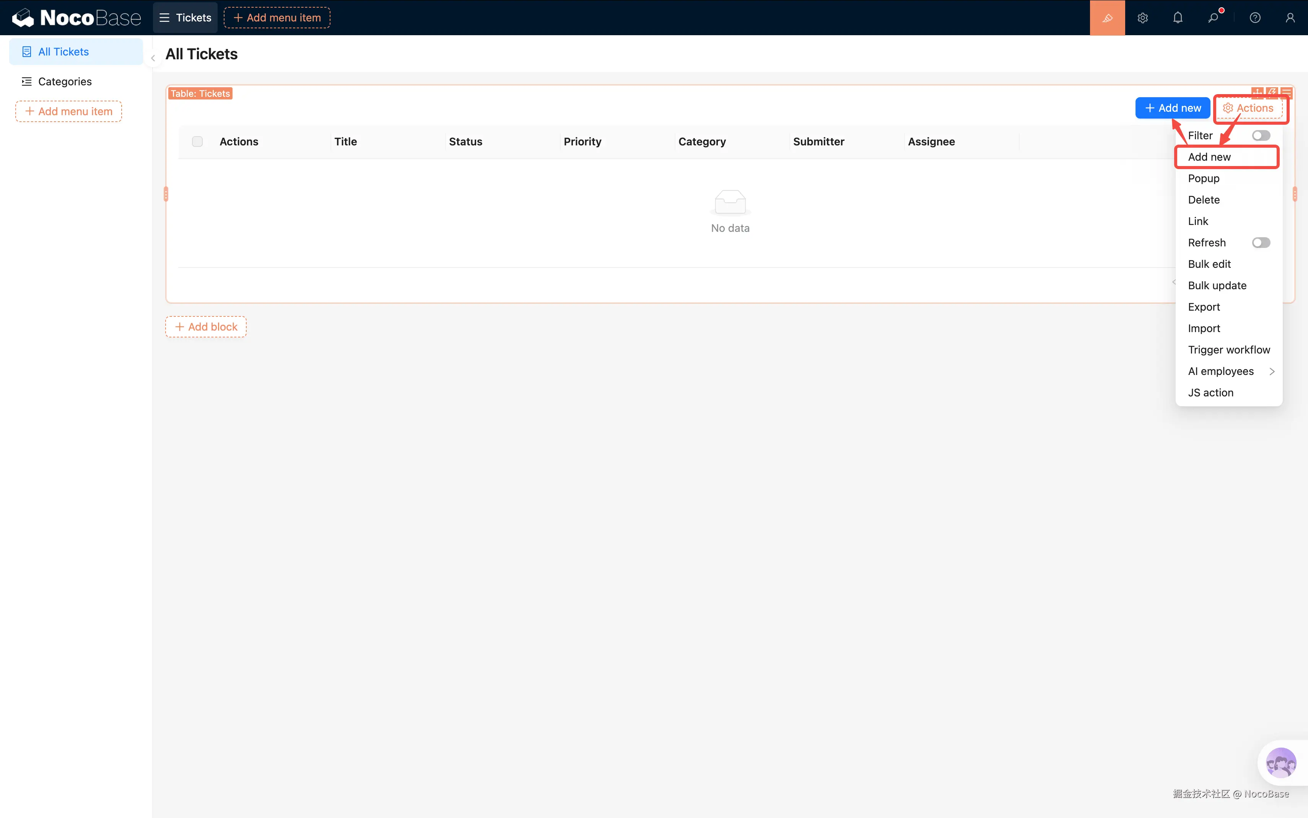Click the blue Add new button
Viewport: 1308px width, 818px height.
[x=1172, y=108]
